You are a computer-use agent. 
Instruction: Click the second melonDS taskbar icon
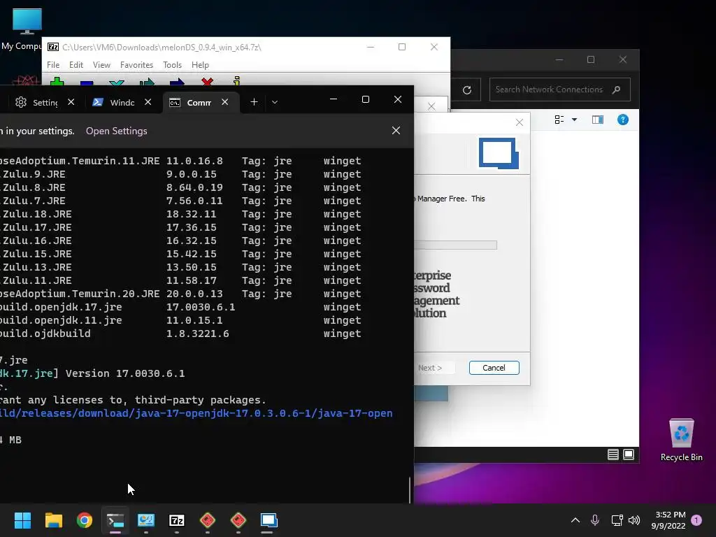[x=238, y=520]
